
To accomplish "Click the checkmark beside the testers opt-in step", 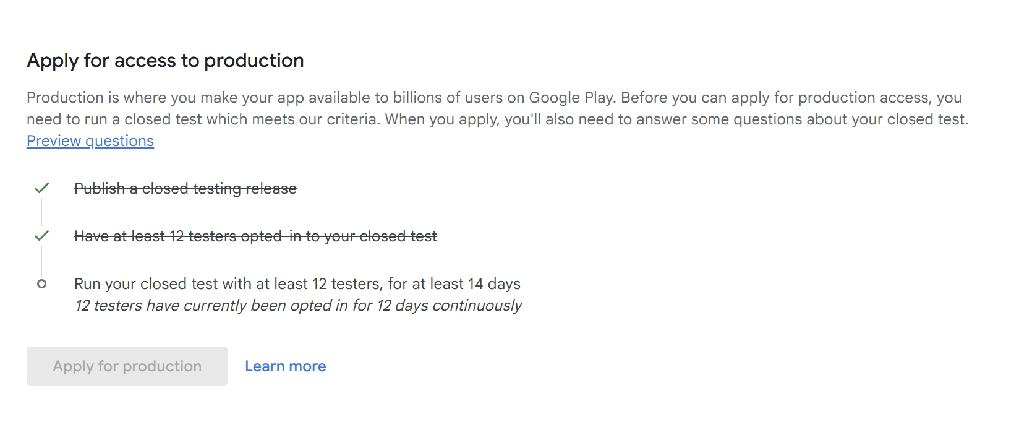I will (42, 236).
